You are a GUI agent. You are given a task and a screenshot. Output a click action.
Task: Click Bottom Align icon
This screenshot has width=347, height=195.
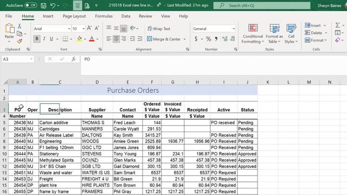[x=124, y=29]
